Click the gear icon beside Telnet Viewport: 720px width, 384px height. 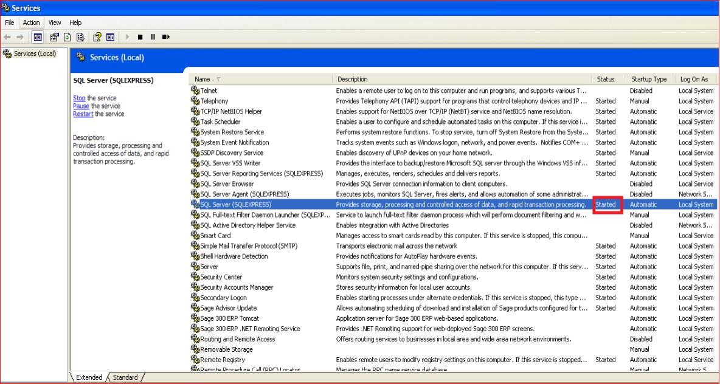(195, 91)
